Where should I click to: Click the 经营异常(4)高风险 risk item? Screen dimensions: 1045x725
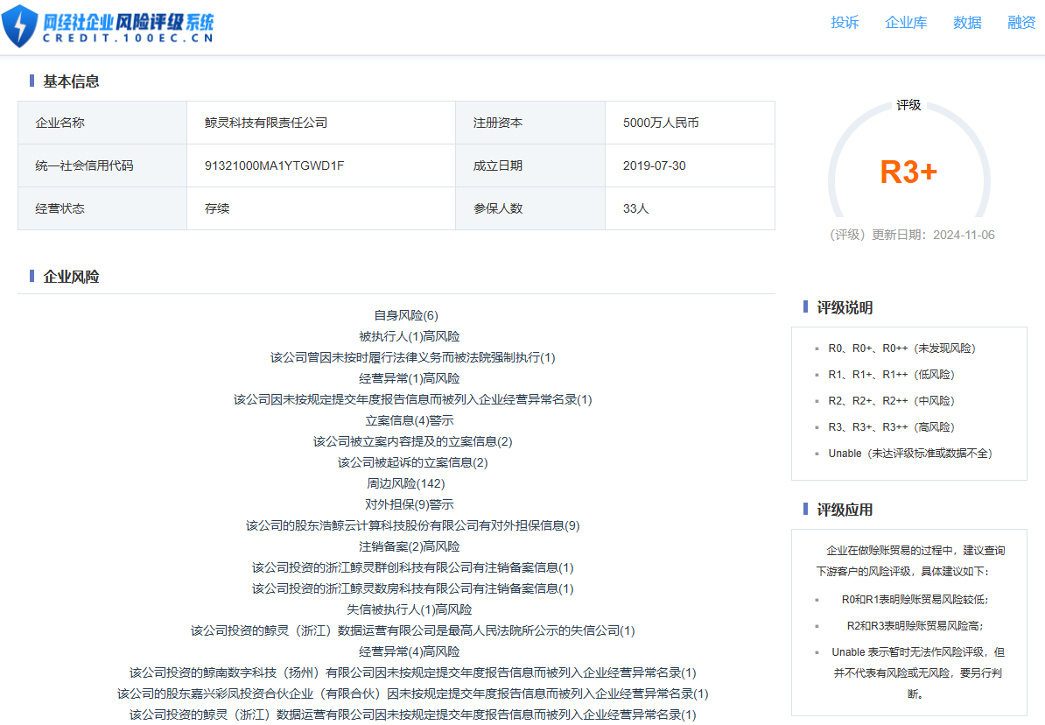coord(410,651)
